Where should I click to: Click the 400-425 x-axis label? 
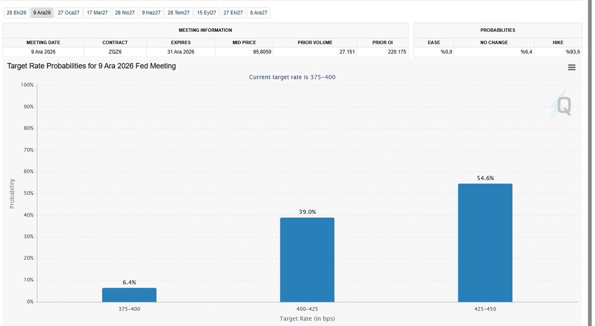point(307,309)
